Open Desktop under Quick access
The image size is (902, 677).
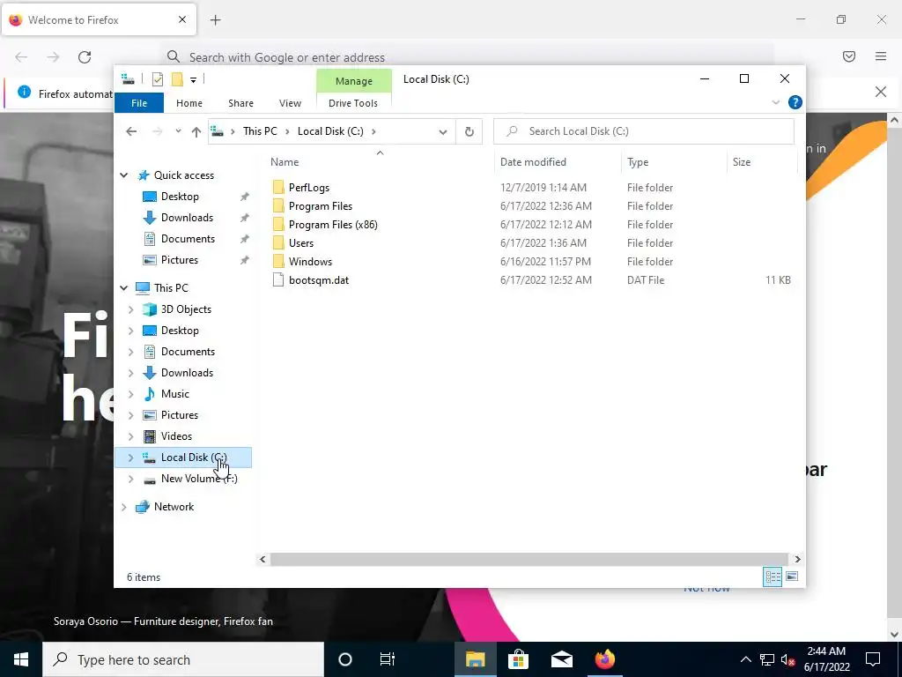(180, 197)
